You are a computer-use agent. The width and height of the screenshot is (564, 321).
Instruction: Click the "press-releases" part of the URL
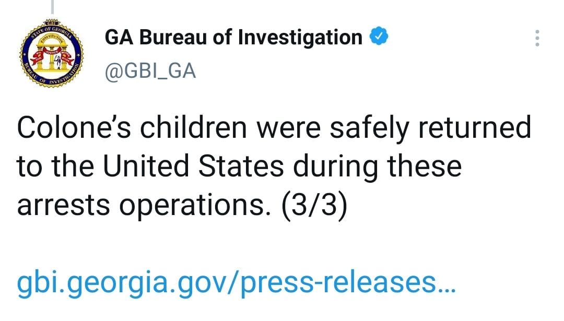346,282
